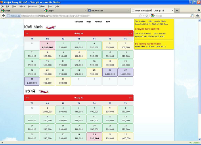This screenshot has width=201, height=145.
Task: Click the Firefox back arrow button
Action: pos(4,16)
